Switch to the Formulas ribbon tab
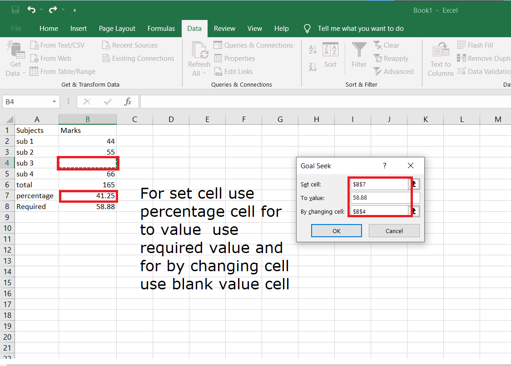511x366 pixels. coord(161,28)
